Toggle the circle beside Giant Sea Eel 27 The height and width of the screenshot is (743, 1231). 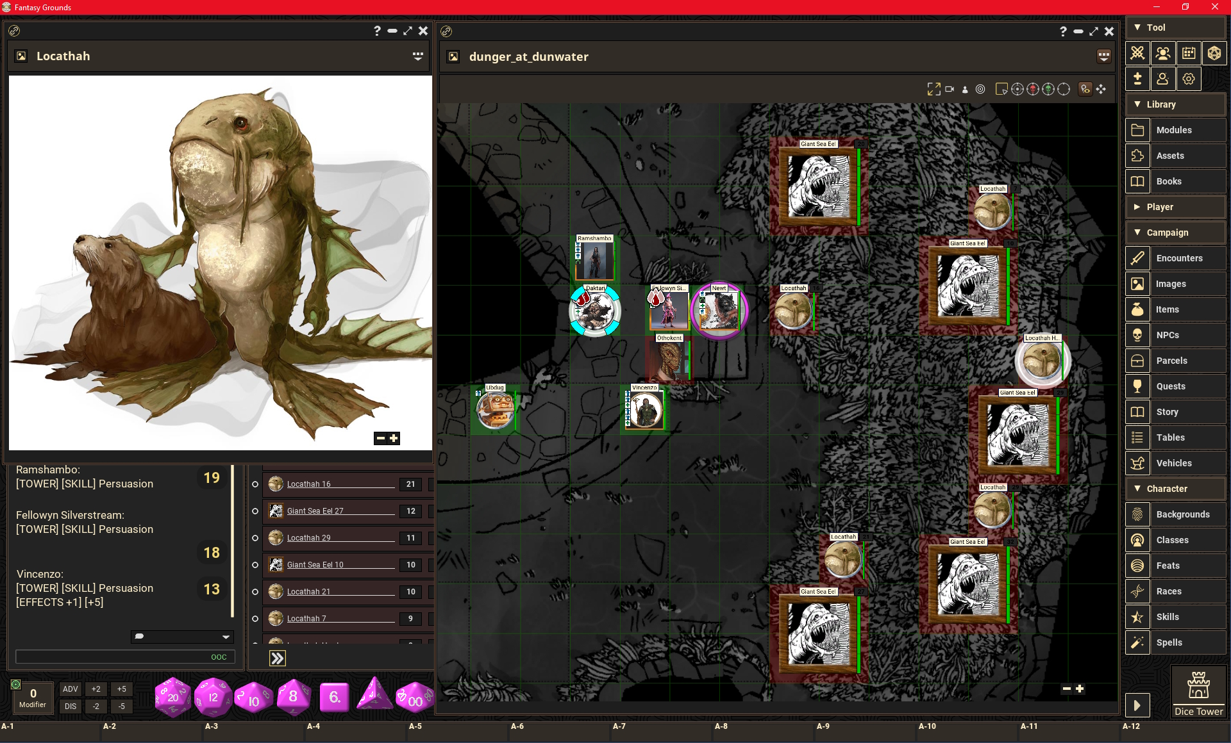tap(255, 511)
